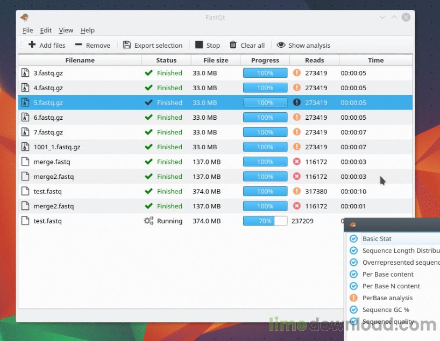Select the 1001_1.fastq.gz filename
This screenshot has width=440, height=341.
[x=57, y=147]
